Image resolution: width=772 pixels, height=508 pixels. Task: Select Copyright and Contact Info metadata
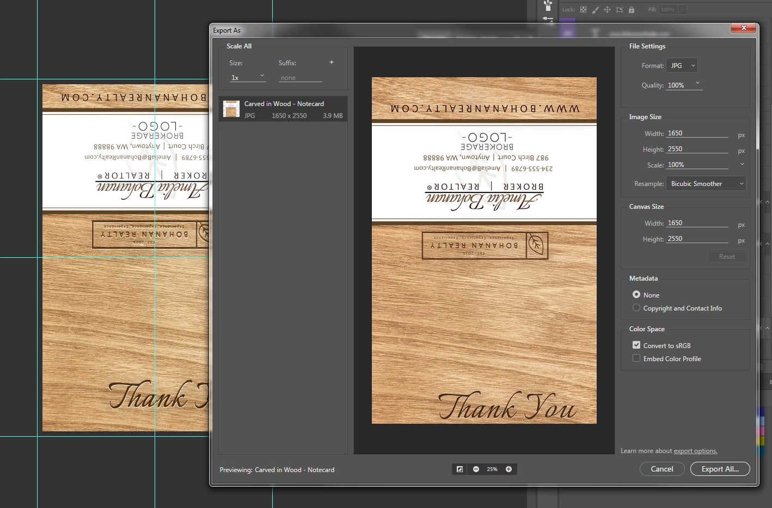point(636,307)
